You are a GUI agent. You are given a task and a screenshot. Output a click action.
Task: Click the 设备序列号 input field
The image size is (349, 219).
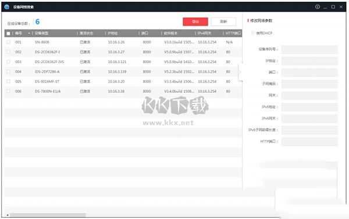(309, 49)
